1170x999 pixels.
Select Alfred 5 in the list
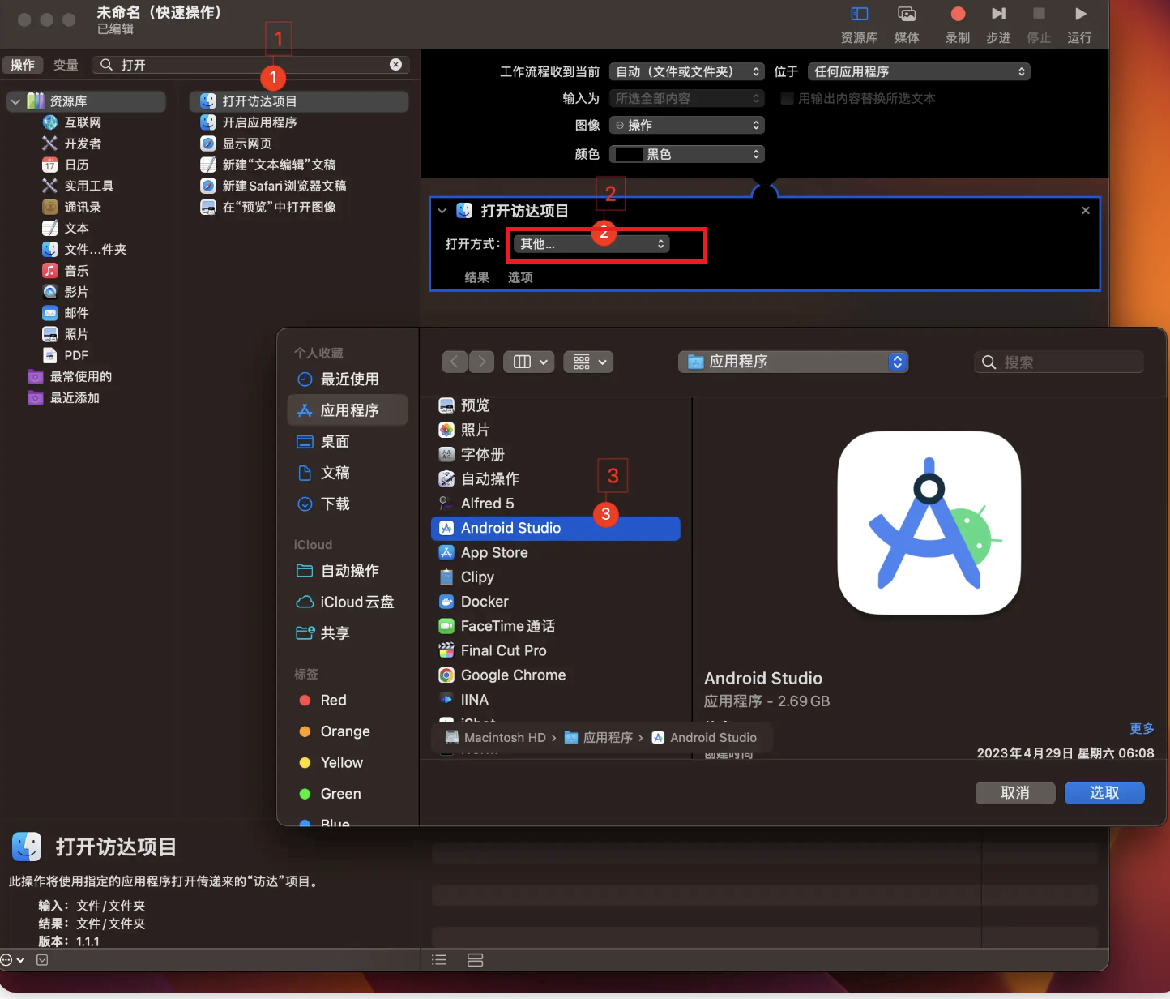click(x=556, y=504)
